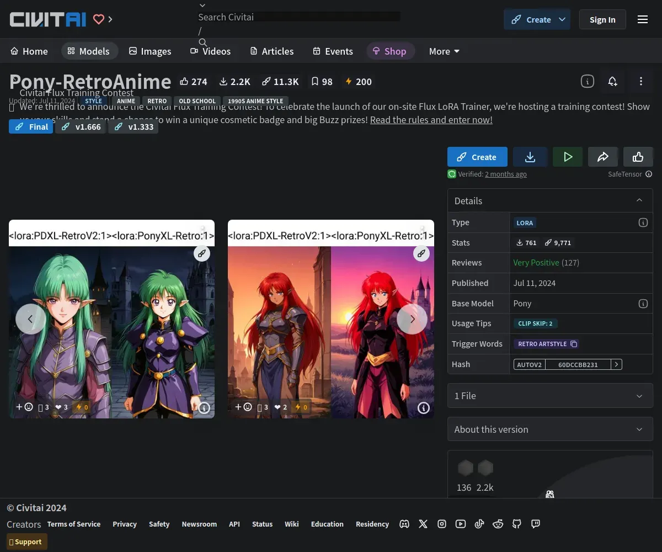Open the Instagram footer icon
This screenshot has height=552, width=662.
[442, 524]
